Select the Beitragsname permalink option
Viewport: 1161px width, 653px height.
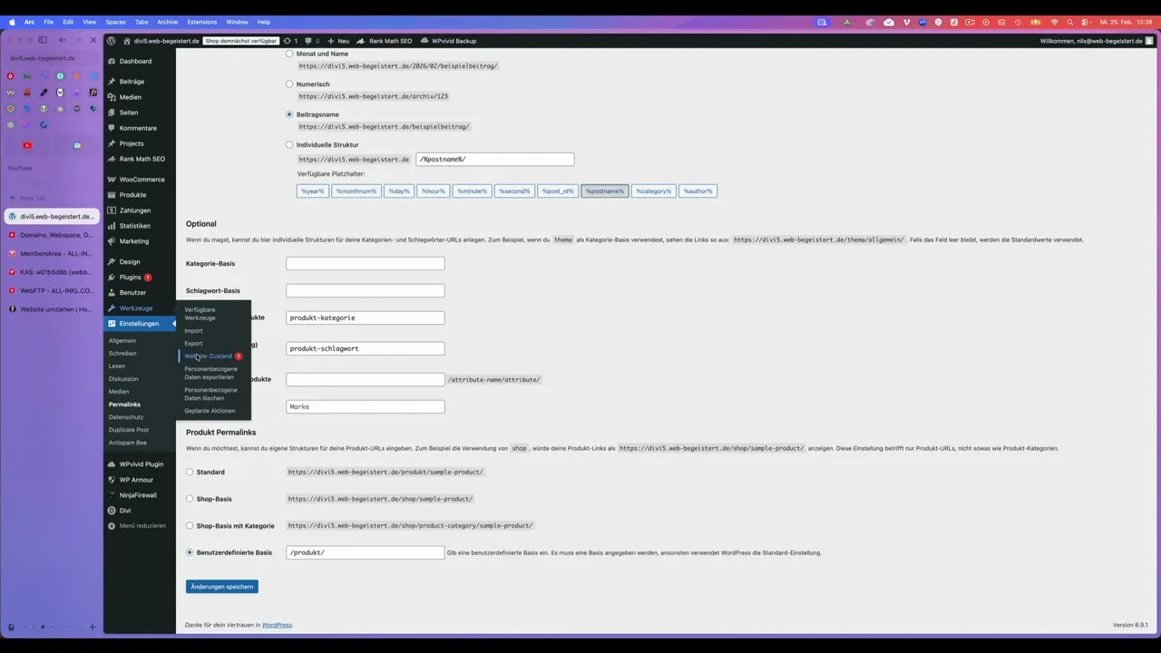(289, 114)
